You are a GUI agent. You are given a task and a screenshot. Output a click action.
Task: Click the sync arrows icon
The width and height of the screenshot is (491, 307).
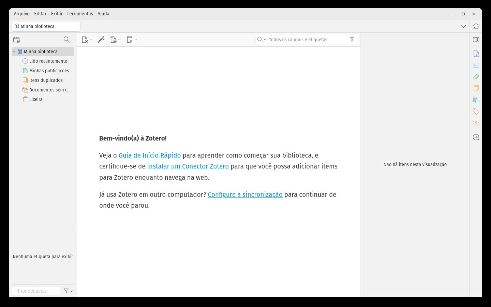click(476, 26)
